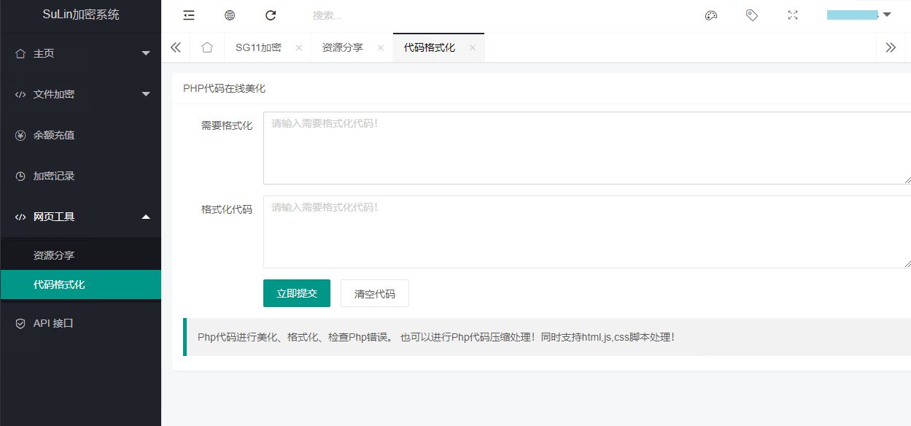Click the code icon beside 网页工具
Image resolution: width=911 pixels, height=426 pixels.
[x=20, y=217]
